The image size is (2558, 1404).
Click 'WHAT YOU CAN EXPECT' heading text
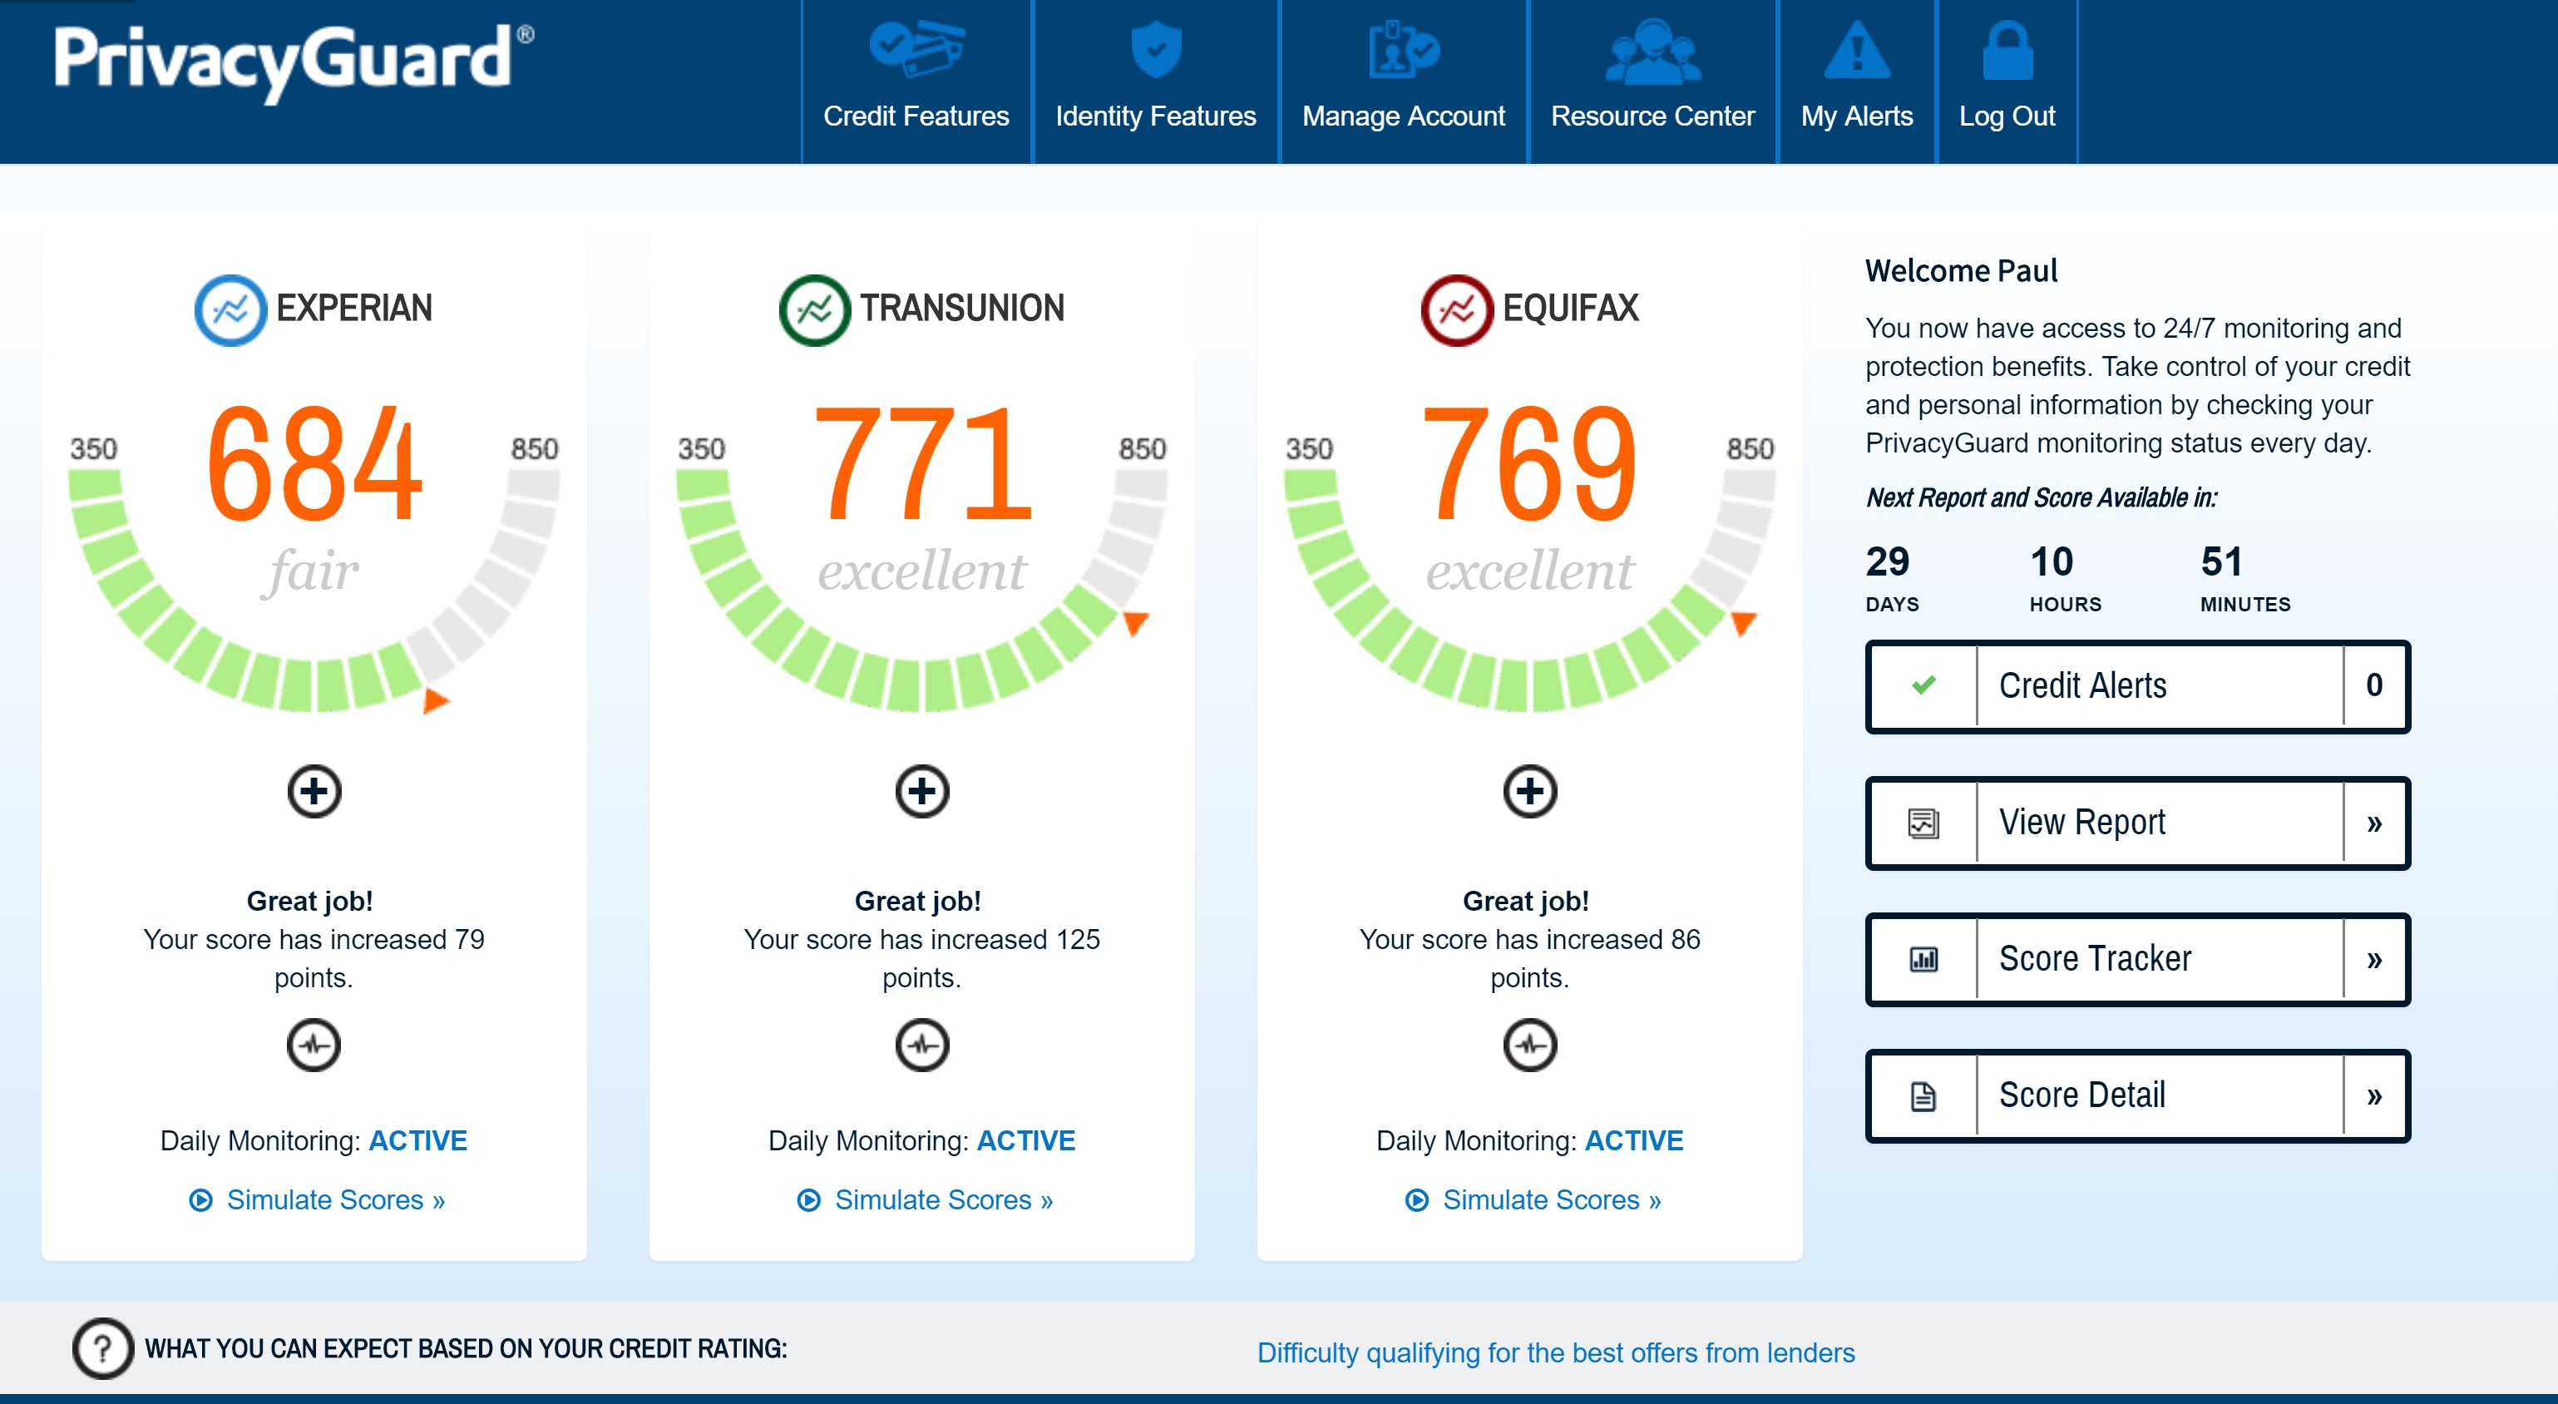click(466, 1348)
